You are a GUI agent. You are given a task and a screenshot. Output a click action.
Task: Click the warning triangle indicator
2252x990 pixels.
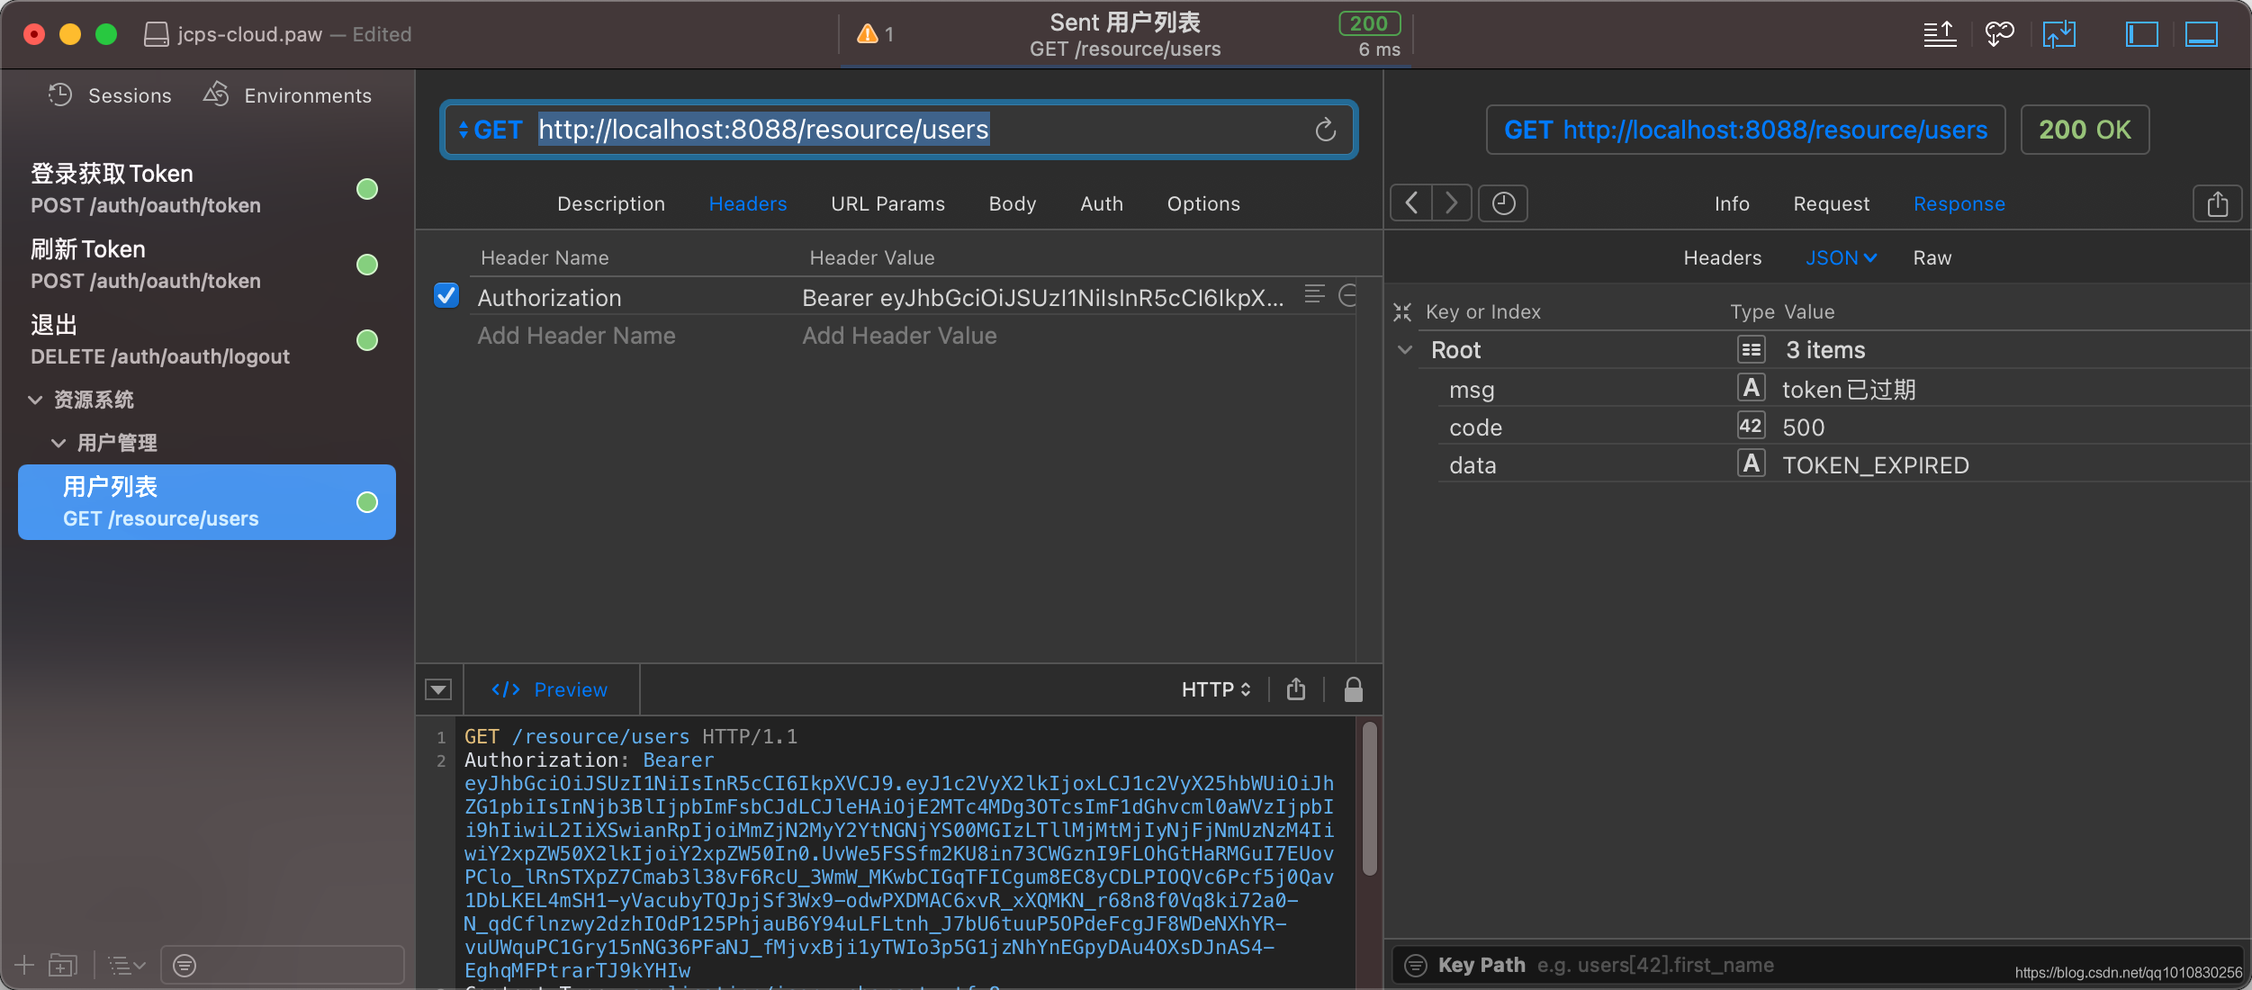pyautogui.click(x=868, y=34)
